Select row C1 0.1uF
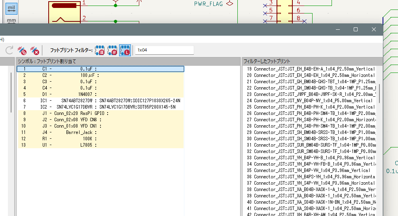The image size is (398, 216). tap(100, 69)
